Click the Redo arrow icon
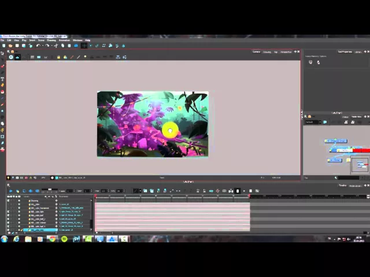Screen dimensions: 370x277 click(47, 46)
